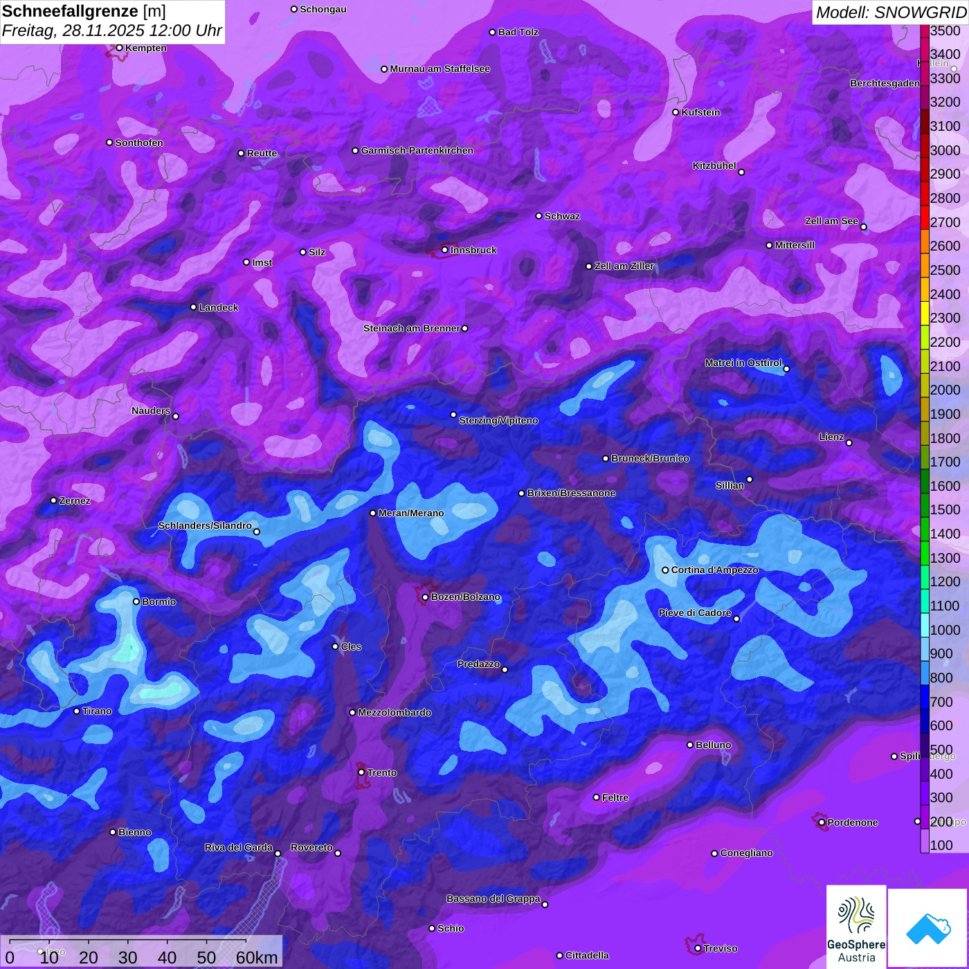
Task: Click the Pieve di Cadore label
Action: [695, 613]
